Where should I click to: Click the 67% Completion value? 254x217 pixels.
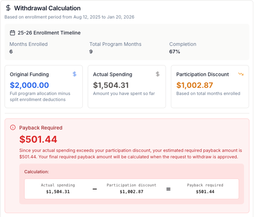(175, 51)
